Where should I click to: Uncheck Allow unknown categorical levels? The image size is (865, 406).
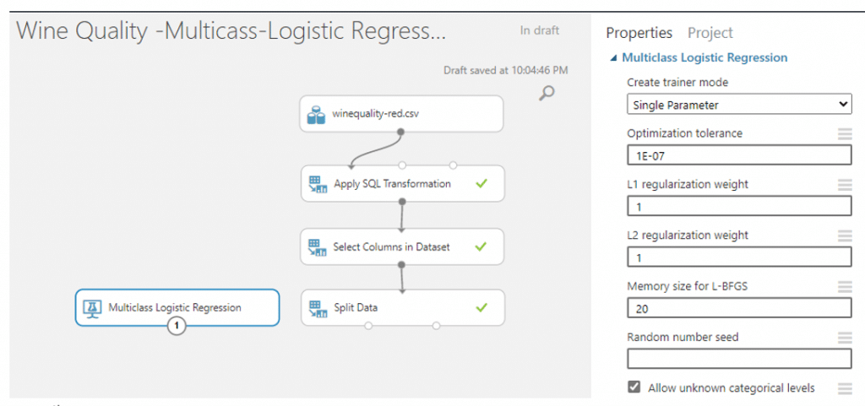click(x=634, y=387)
